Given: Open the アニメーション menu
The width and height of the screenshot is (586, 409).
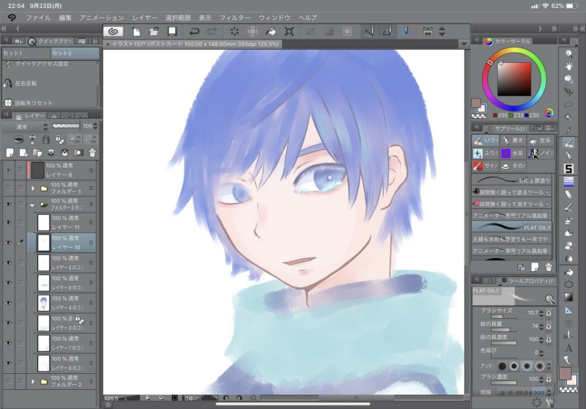Looking at the screenshot, I should [x=102, y=18].
